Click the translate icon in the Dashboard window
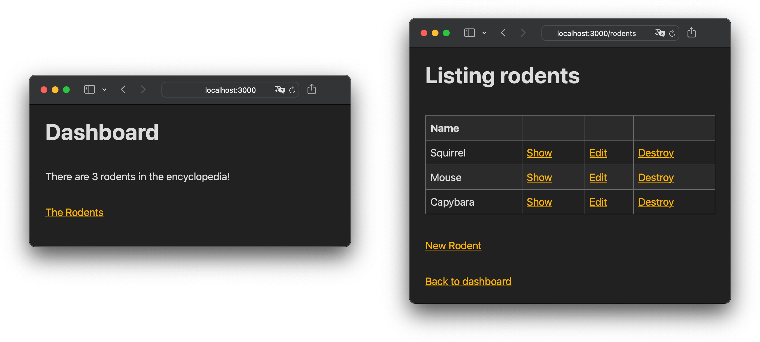This screenshot has width=760, height=342. coord(280,90)
